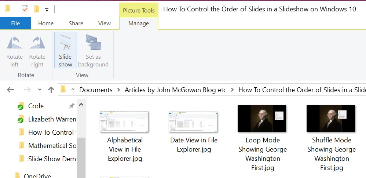Open Customize Quick Access Toolbar dropdown

[x=47, y=10]
